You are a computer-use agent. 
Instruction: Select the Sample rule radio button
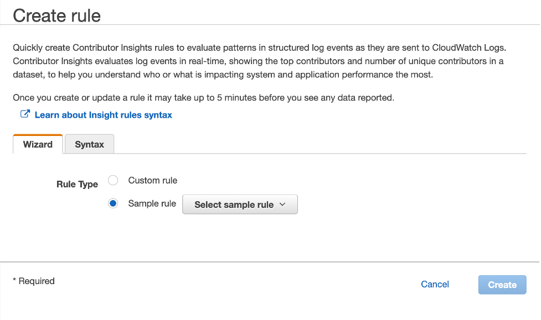click(x=112, y=203)
